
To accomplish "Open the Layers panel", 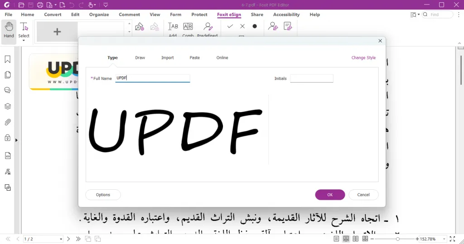I will coord(8,106).
